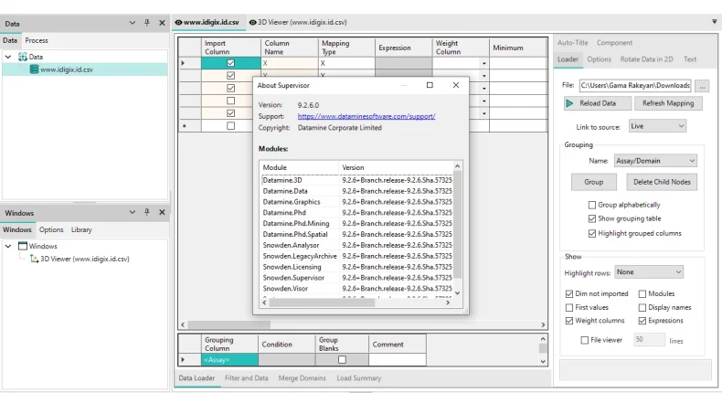
Task: Maximize the About Supervisor dialog
Action: pos(430,85)
